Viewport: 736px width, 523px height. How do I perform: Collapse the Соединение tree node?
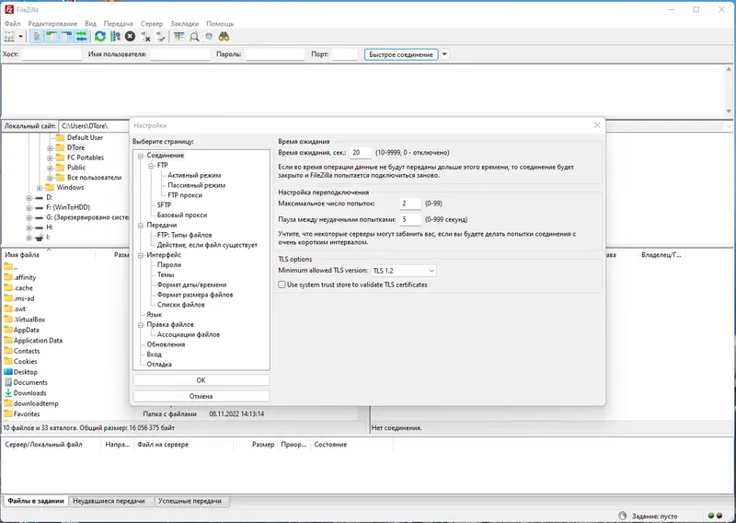click(x=141, y=156)
